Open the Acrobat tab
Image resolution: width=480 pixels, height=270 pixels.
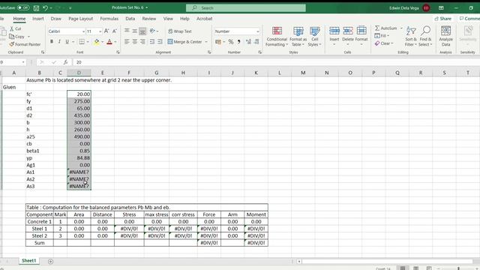point(204,19)
